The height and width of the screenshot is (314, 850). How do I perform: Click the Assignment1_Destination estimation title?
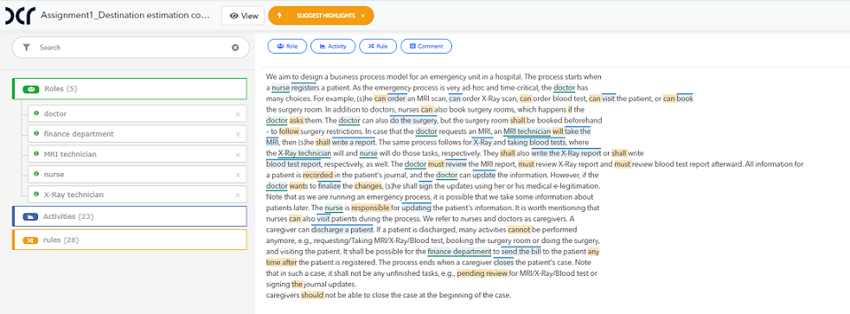point(125,16)
